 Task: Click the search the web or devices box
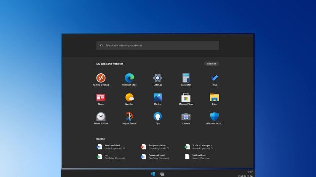coord(158,46)
